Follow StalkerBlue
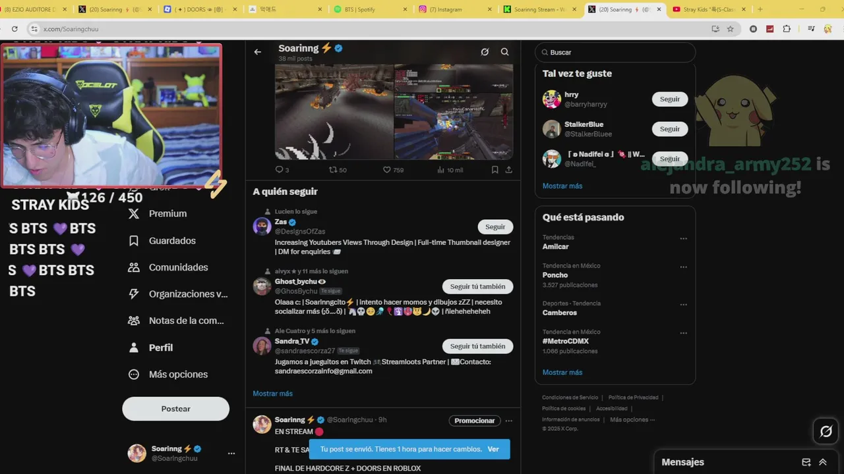Screen dimensions: 844x474 pyautogui.click(x=670, y=129)
